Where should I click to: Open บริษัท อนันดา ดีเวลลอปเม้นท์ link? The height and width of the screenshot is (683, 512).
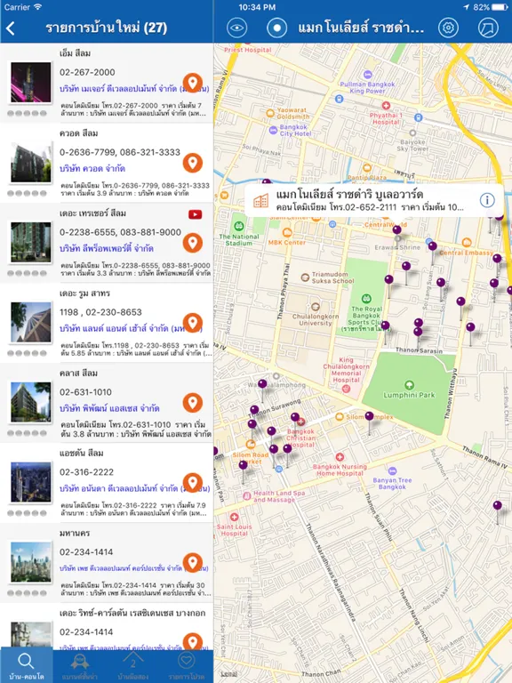tap(134, 489)
